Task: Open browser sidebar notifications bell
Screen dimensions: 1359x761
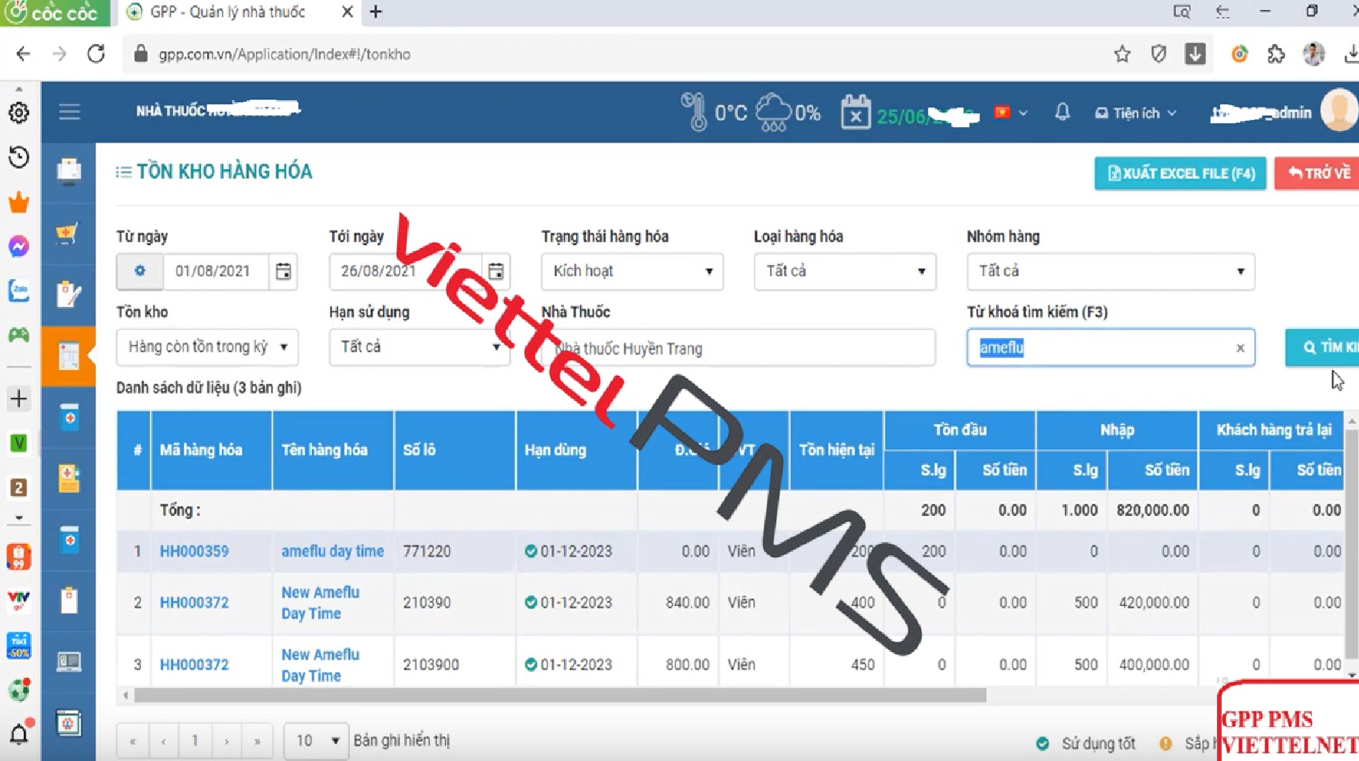Action: [19, 732]
